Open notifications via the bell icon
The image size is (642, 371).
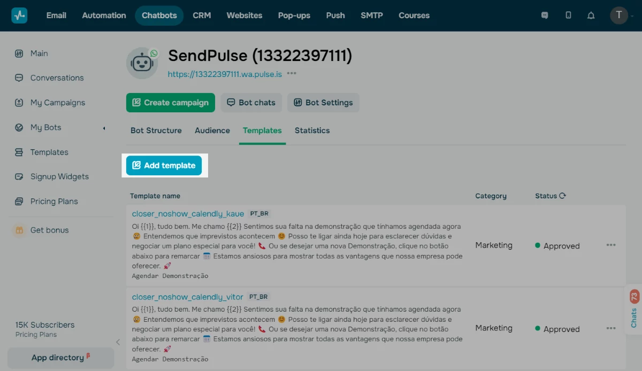pos(591,16)
